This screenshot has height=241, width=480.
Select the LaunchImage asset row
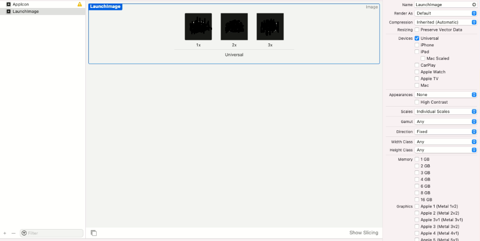(42, 11)
